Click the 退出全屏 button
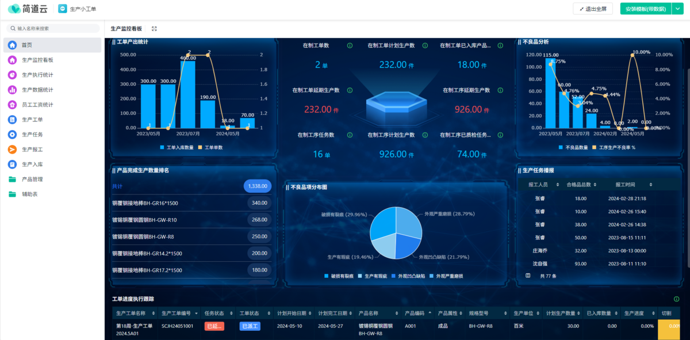The width and height of the screenshot is (690, 340). [593, 9]
